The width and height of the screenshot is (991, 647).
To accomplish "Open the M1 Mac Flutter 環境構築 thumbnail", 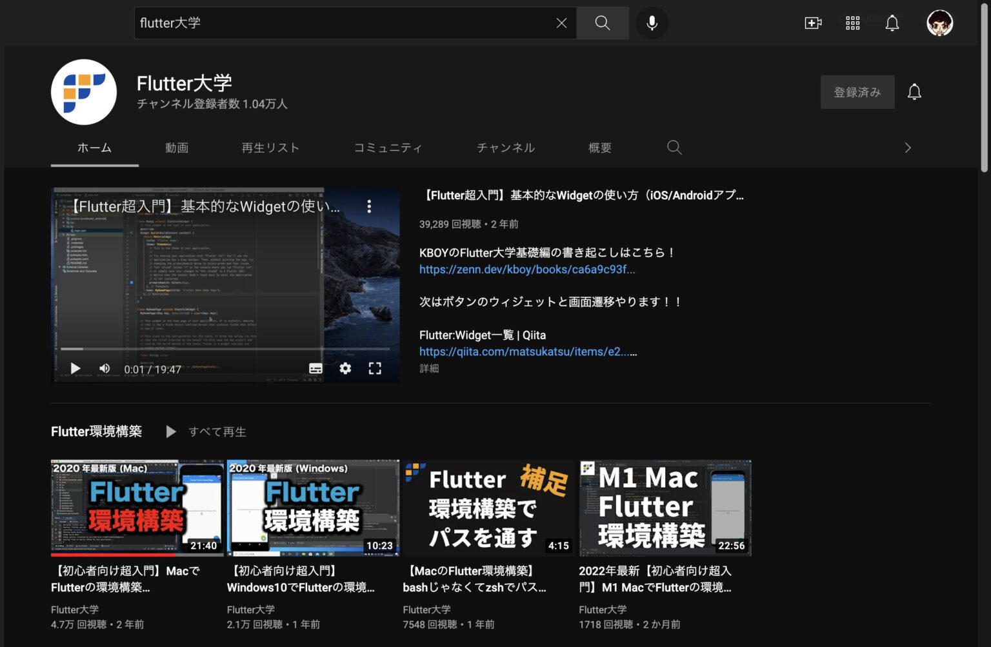I will tap(665, 507).
